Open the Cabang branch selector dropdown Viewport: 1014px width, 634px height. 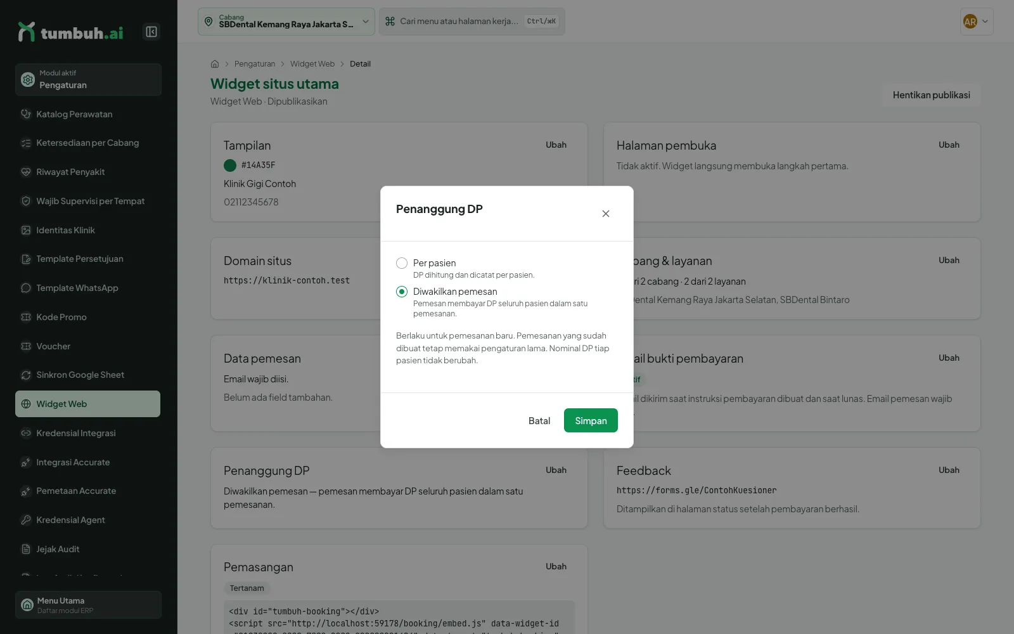click(x=286, y=22)
